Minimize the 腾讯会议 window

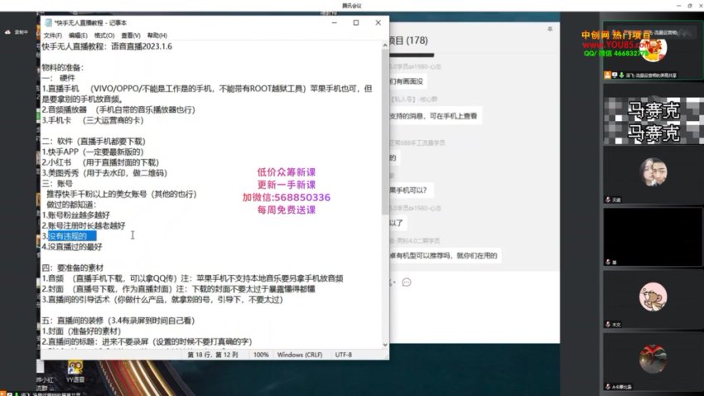(x=678, y=6)
